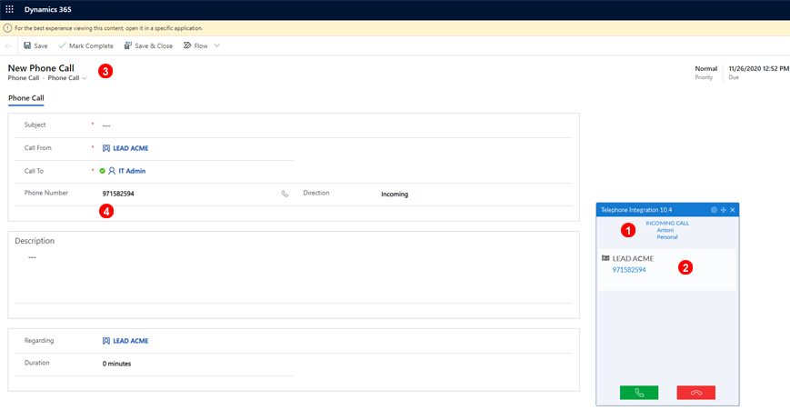Click the phone dial icon beside Phone Number
The image size is (790, 410).
coord(285,194)
